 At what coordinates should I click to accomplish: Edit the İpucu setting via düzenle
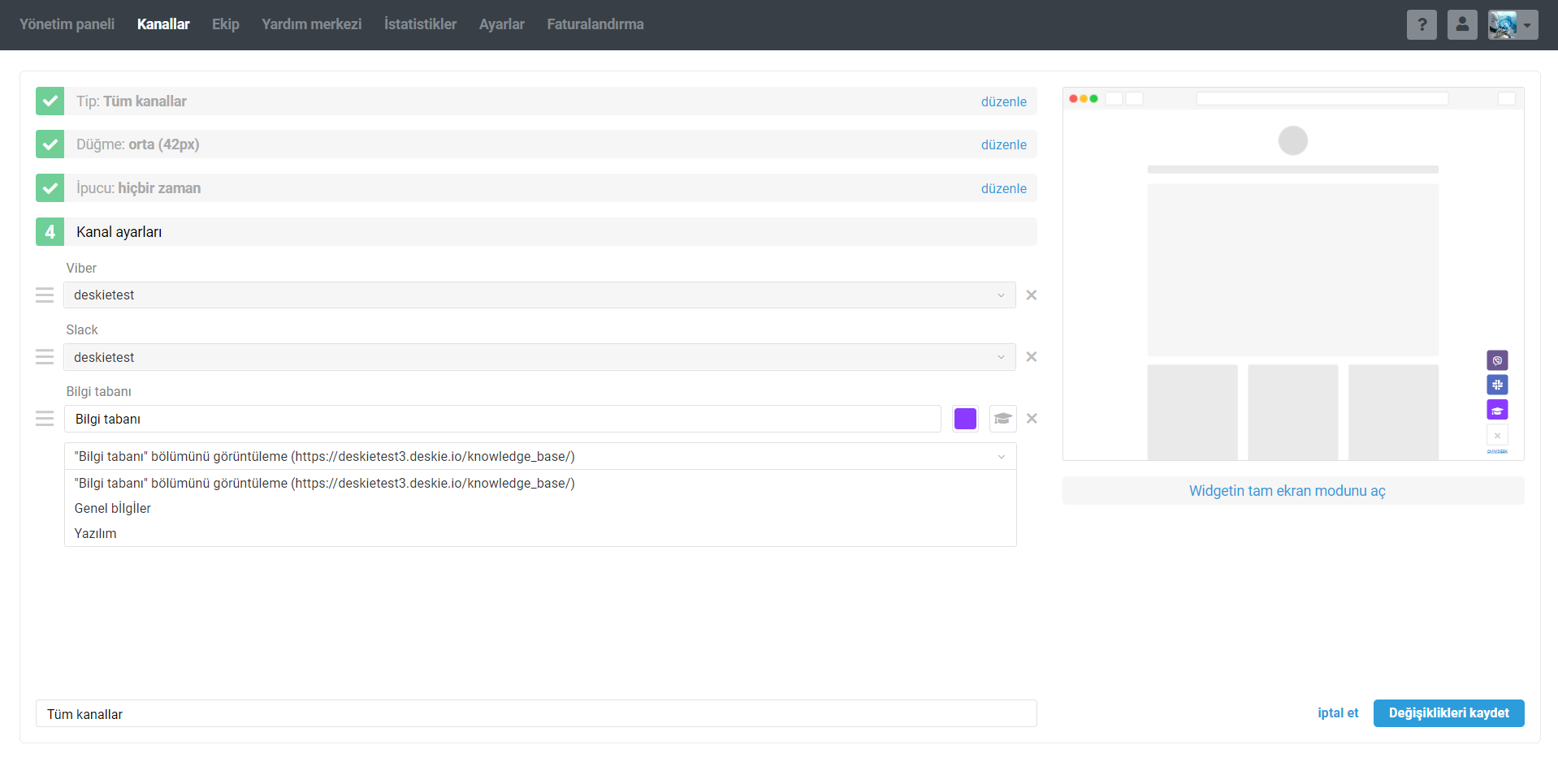(1004, 188)
